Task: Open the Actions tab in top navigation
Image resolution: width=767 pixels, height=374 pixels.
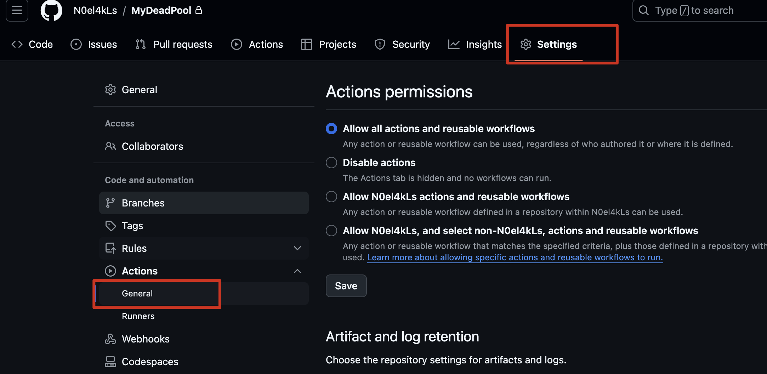Action: pyautogui.click(x=257, y=44)
